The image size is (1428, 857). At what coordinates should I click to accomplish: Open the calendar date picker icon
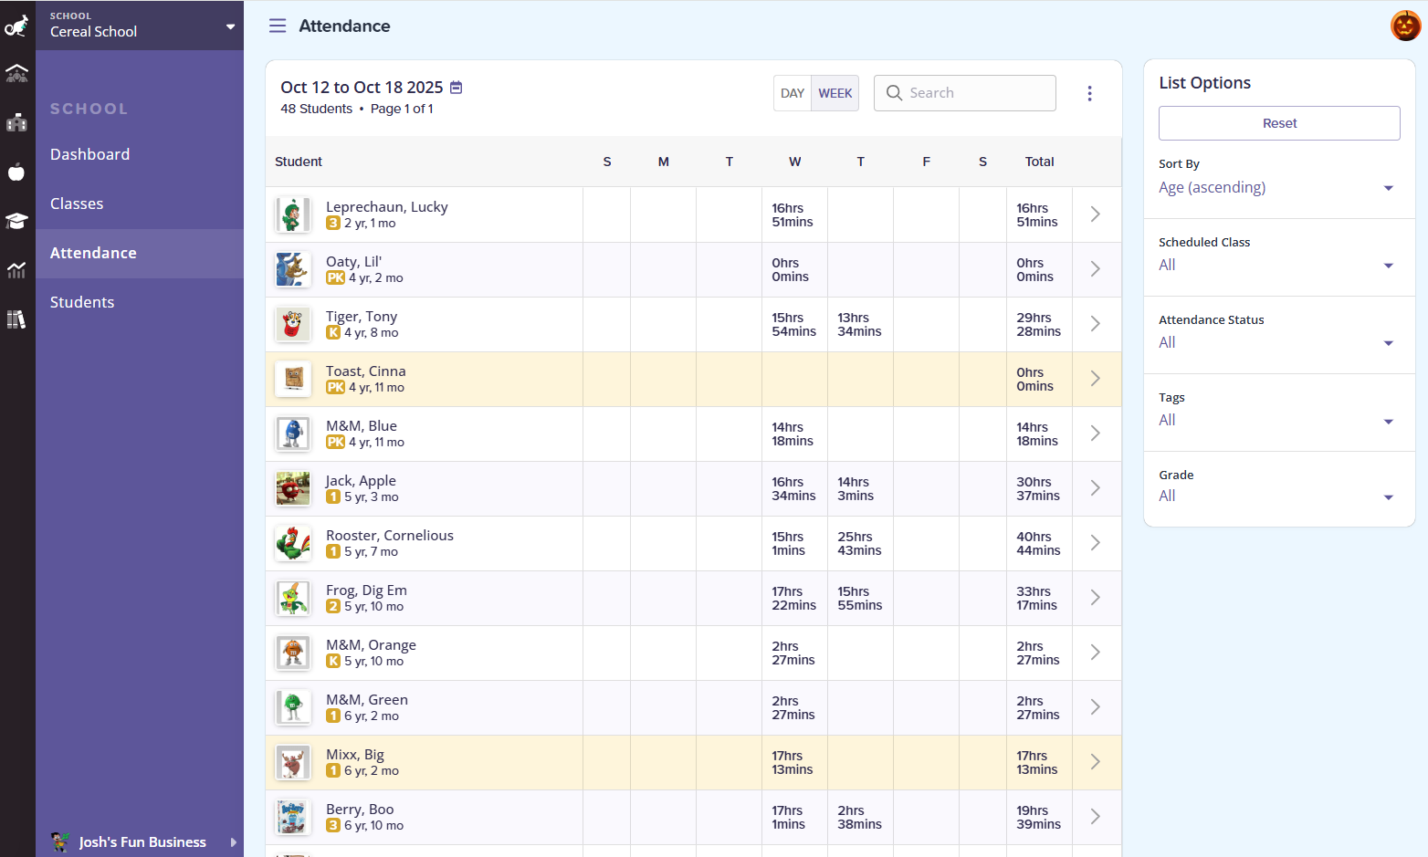coord(457,88)
